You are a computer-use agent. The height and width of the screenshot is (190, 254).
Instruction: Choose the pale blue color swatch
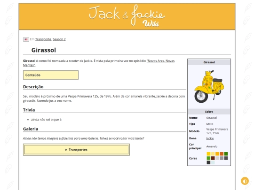[213, 162]
